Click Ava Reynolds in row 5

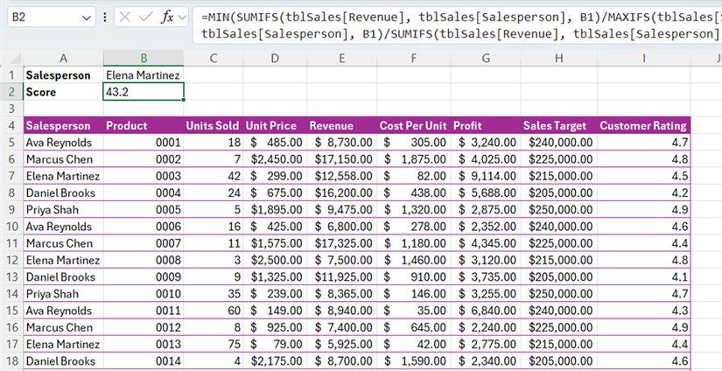59,143
